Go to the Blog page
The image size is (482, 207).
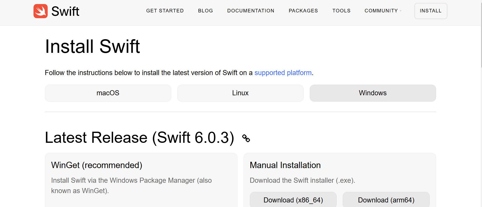[x=205, y=11]
